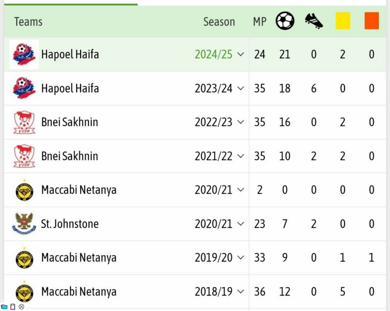Click the yellow card column swatch
Viewport: 390px width, 311px height.
coord(343,21)
